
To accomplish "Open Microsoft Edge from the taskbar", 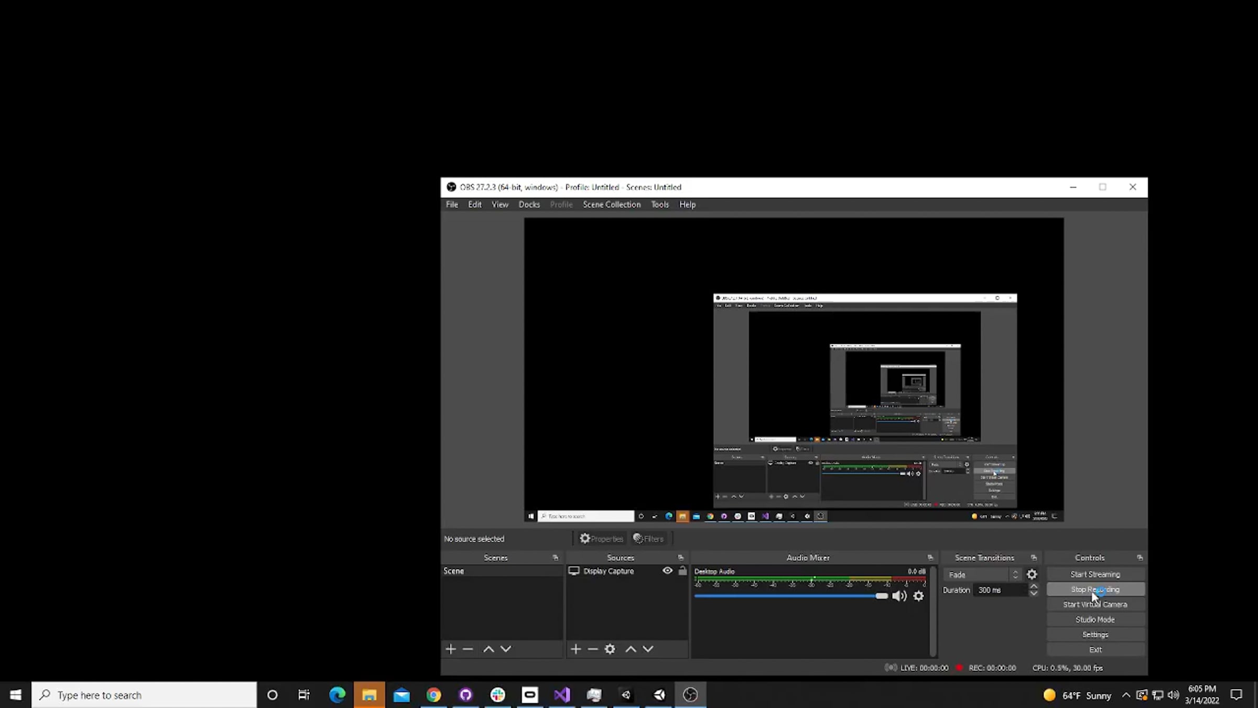I will point(338,695).
